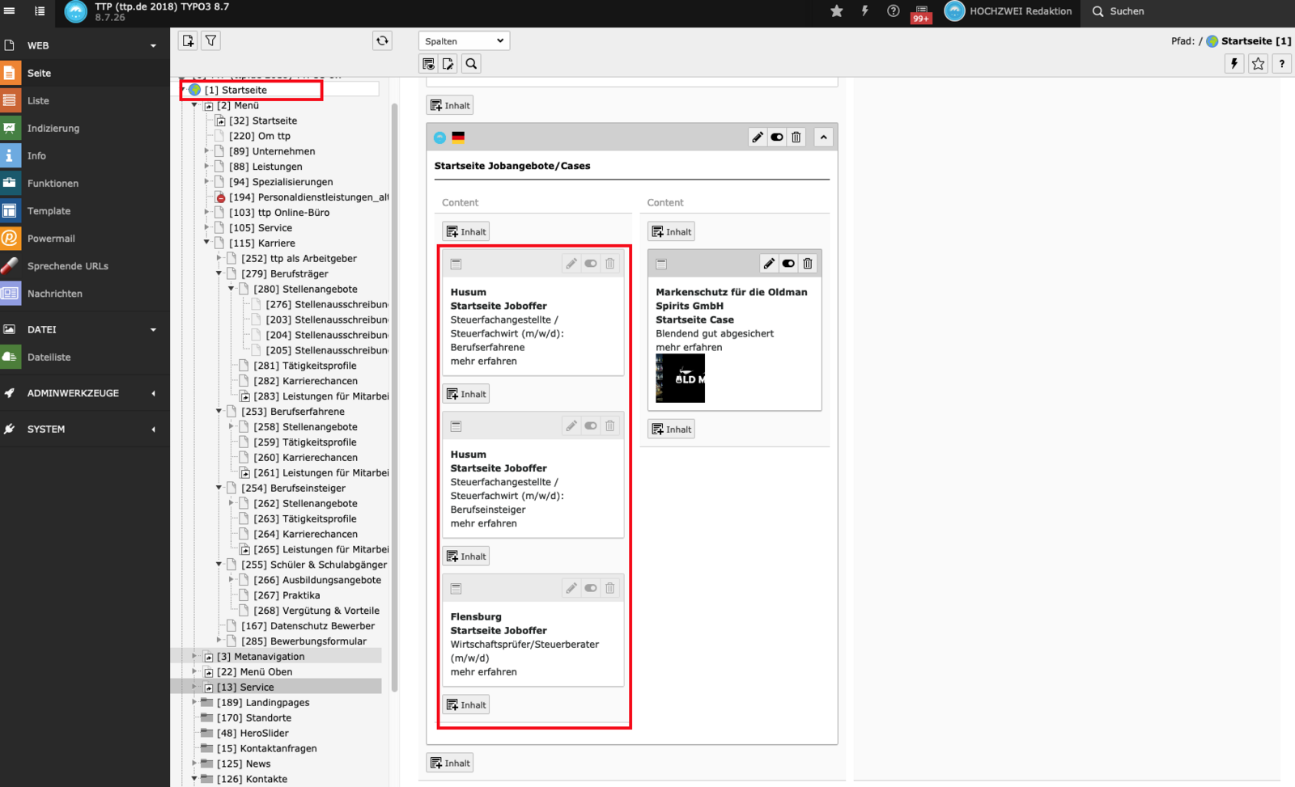This screenshot has height=787, width=1295.
Task: Click the search magnifier icon in toolbar
Action: 471,64
